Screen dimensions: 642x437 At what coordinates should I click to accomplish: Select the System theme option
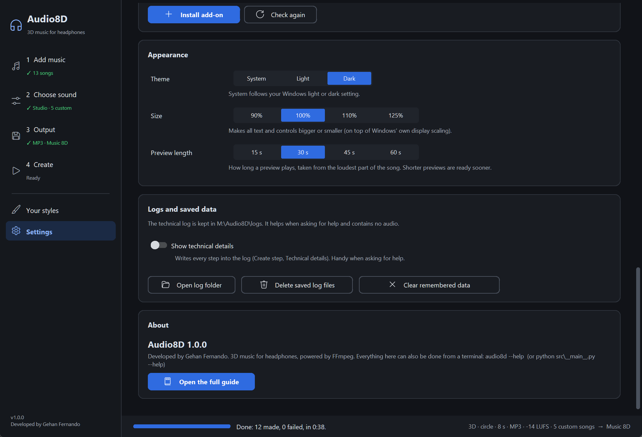pyautogui.click(x=256, y=78)
